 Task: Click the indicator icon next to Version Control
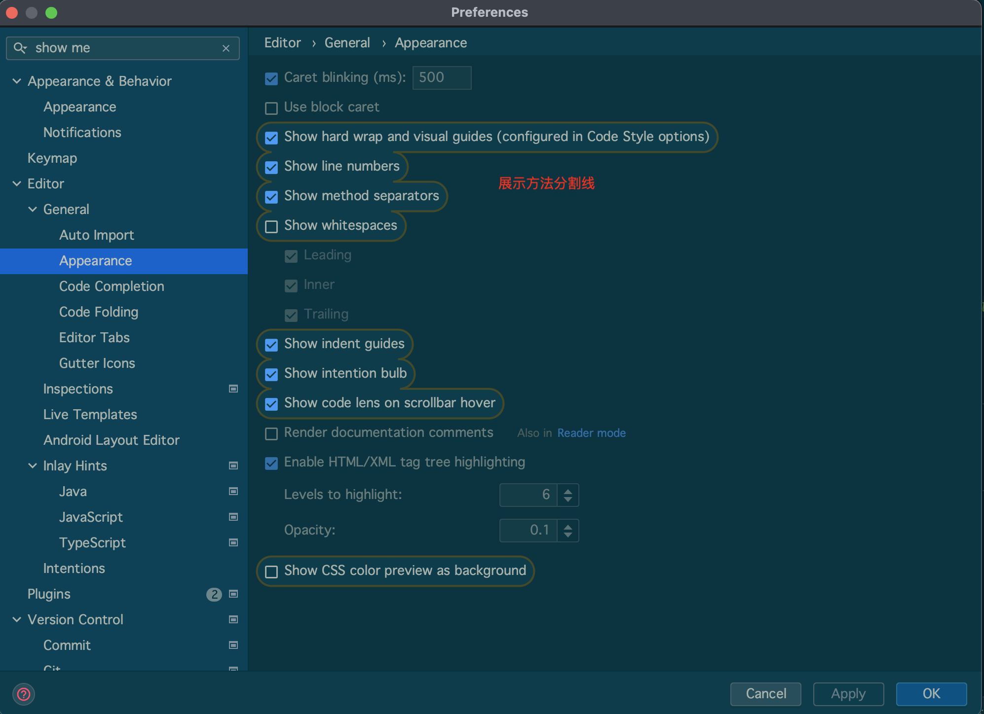(x=233, y=619)
